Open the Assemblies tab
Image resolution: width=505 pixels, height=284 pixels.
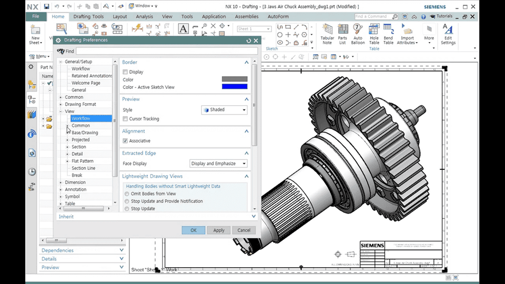click(246, 16)
